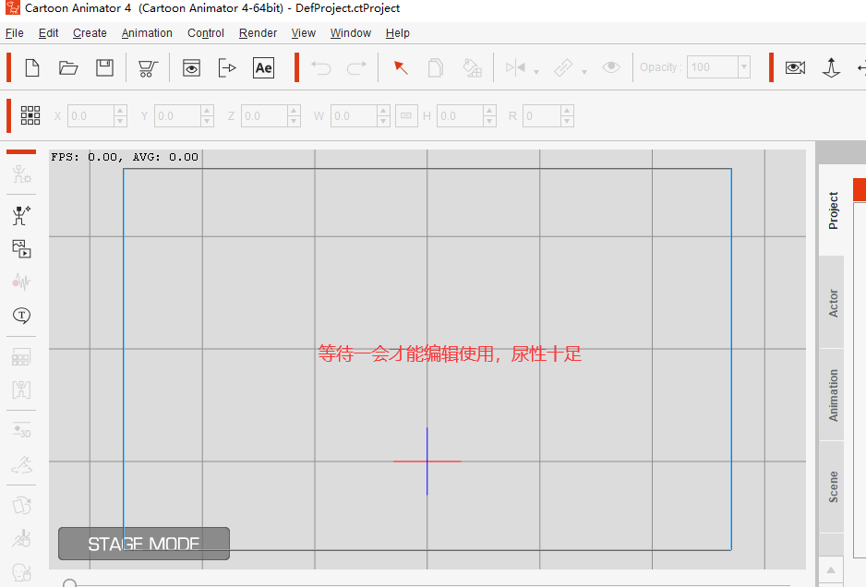Launch the Ae After Effects export
Screen dimensions: 866x587
[x=263, y=68]
